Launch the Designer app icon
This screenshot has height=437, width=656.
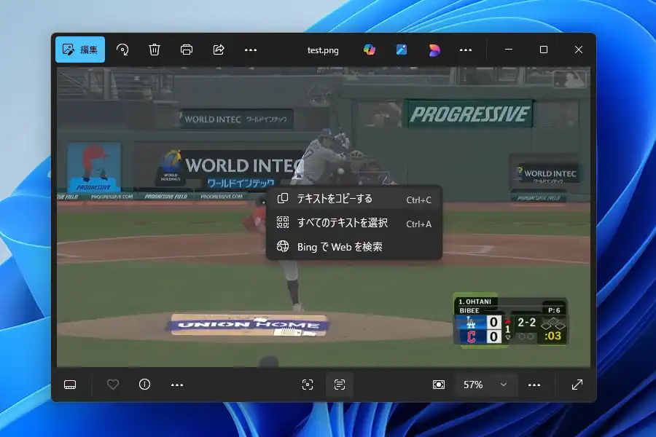[x=402, y=50]
